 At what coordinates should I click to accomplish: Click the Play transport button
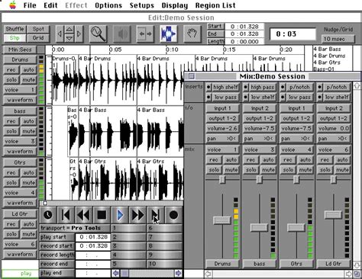click(120, 215)
